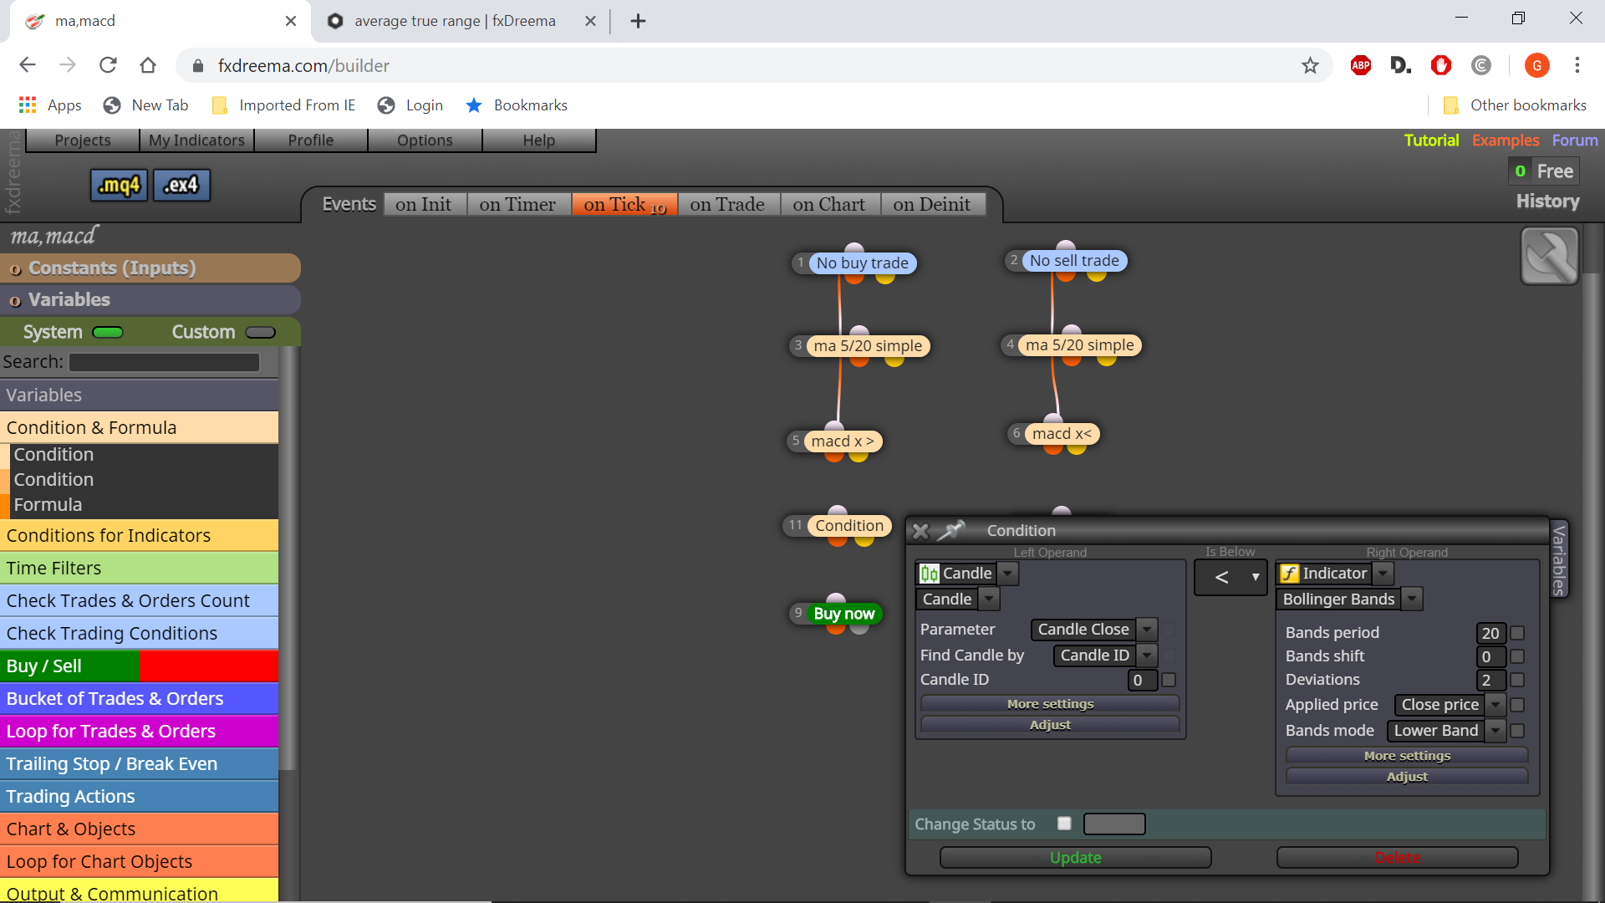Viewport: 1605px width, 903px height.
Task: Open the Bollinger Bands indicator dropdown
Action: point(1413,599)
